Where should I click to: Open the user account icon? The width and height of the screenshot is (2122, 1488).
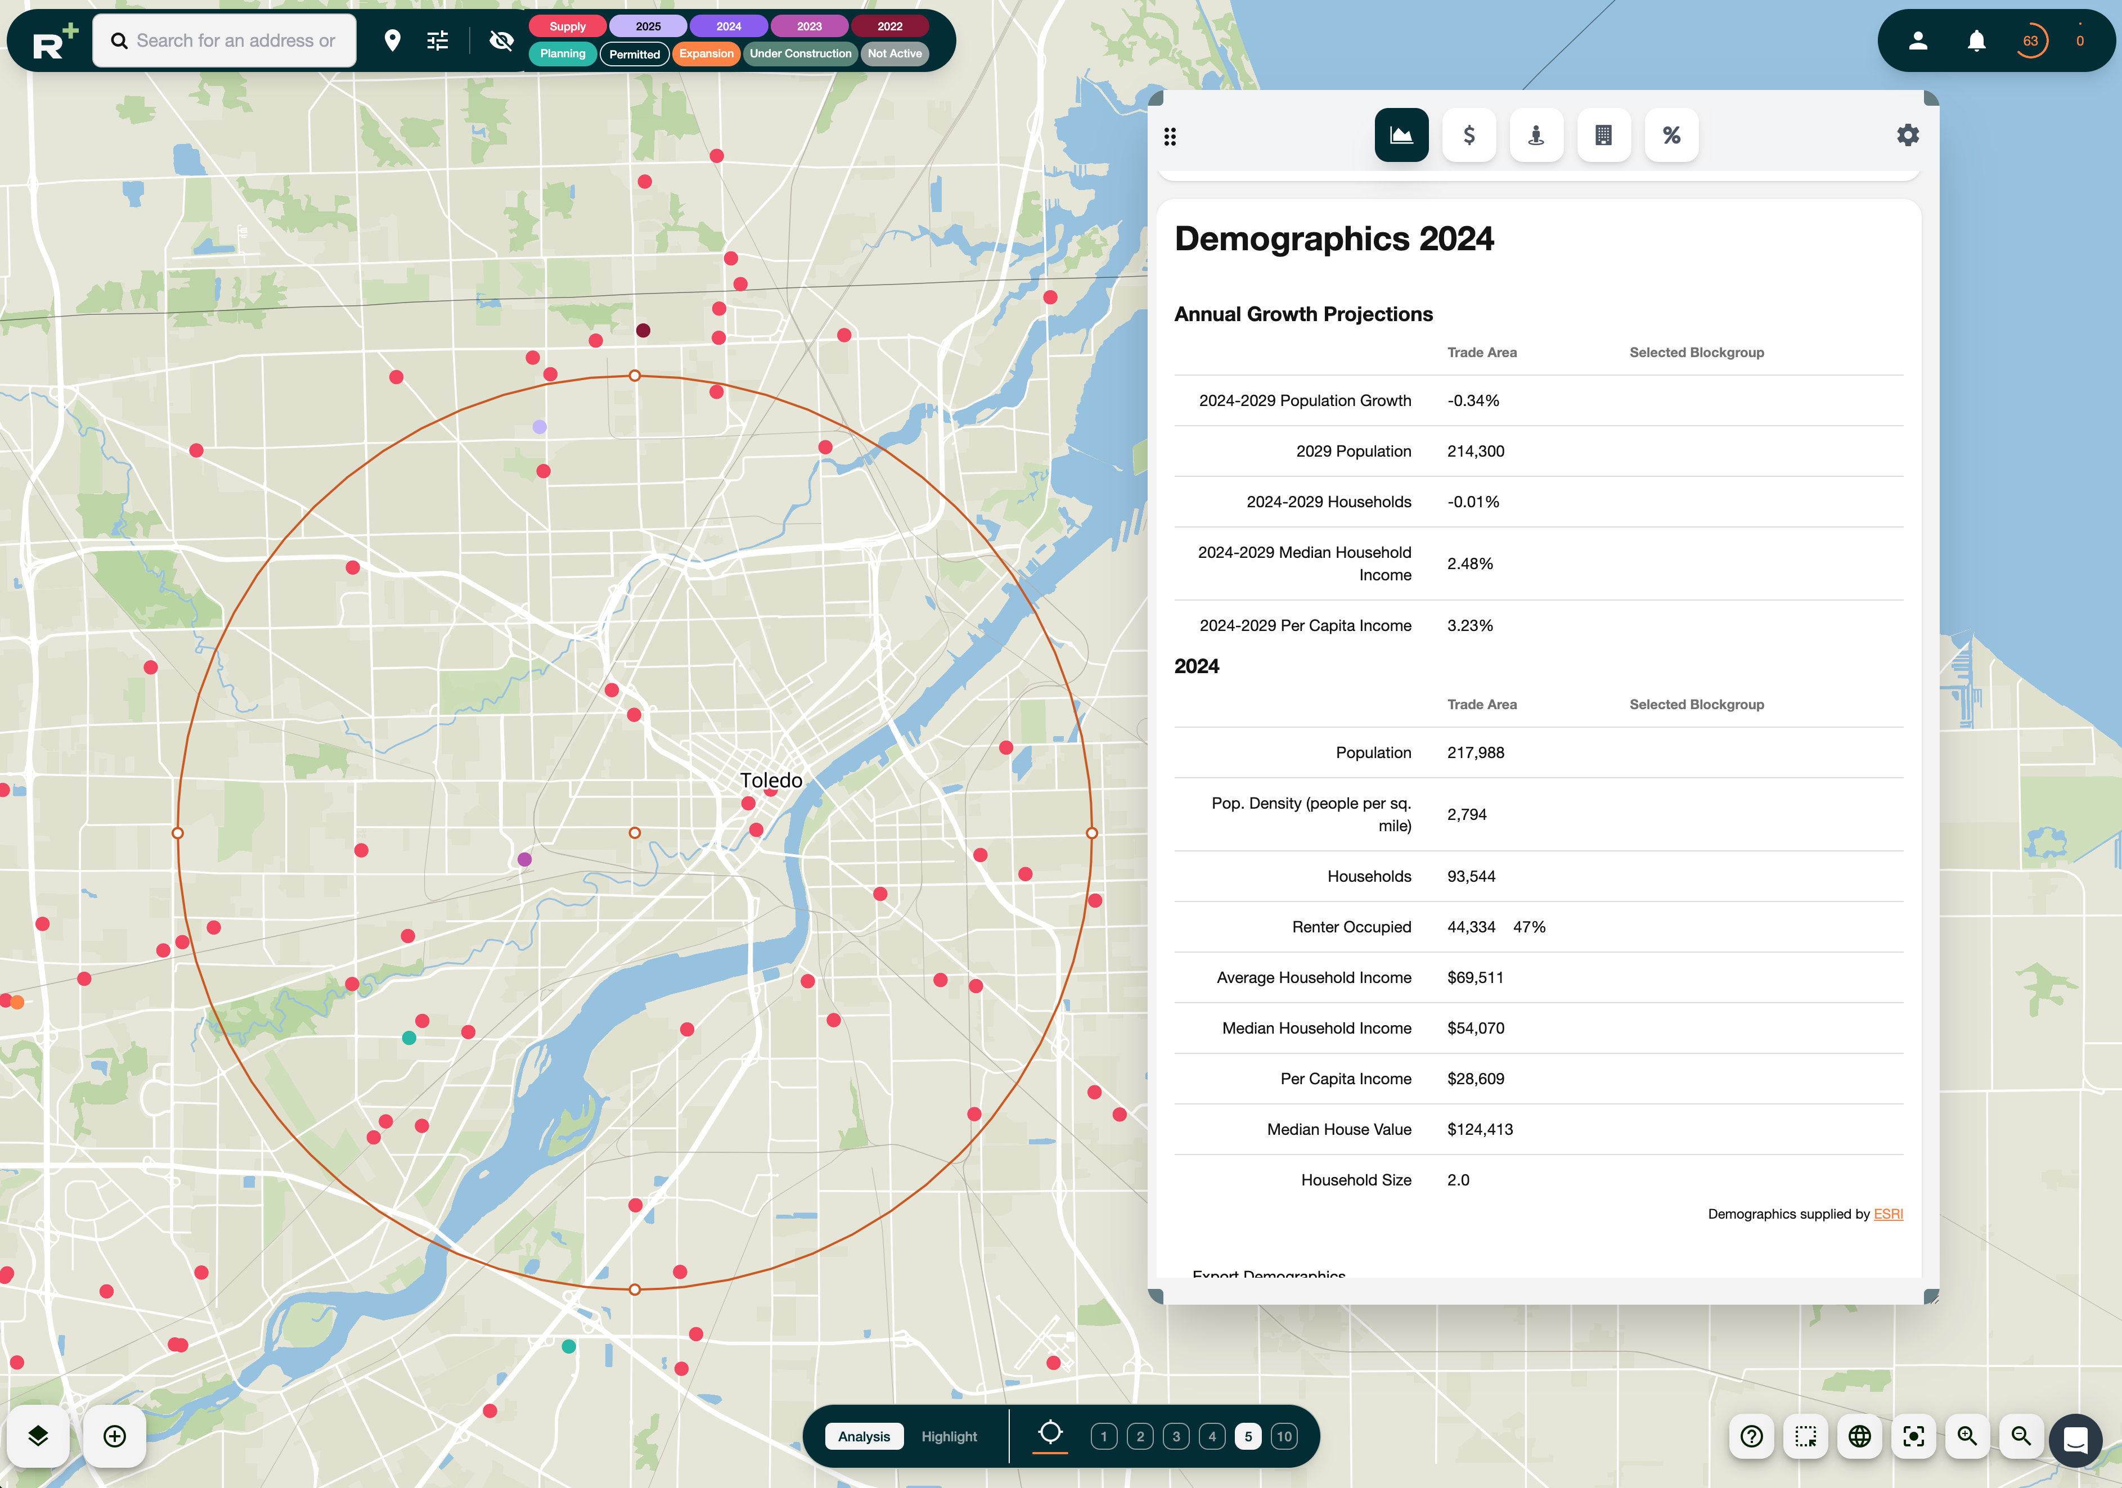point(1918,40)
